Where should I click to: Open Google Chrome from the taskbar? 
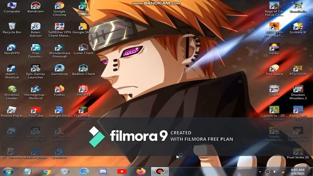coord(46,172)
